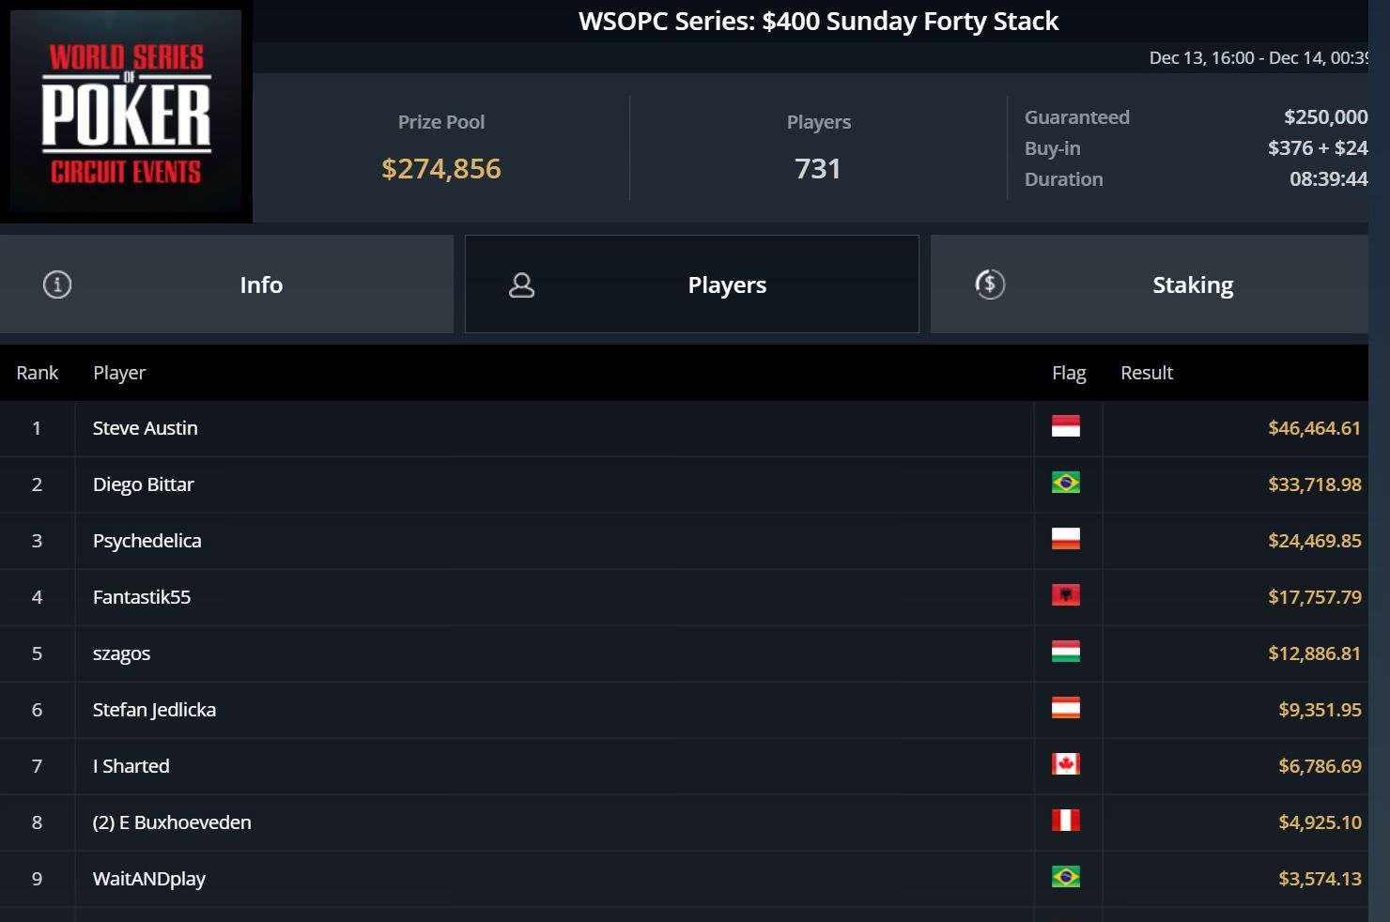1390x922 pixels.
Task: Click the flag icon beside Steve Austin
Action: click(x=1065, y=427)
